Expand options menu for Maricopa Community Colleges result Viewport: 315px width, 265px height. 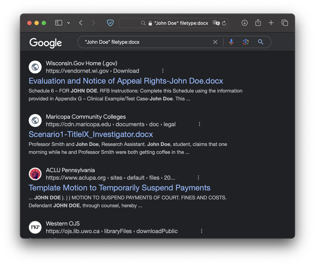(x=199, y=124)
